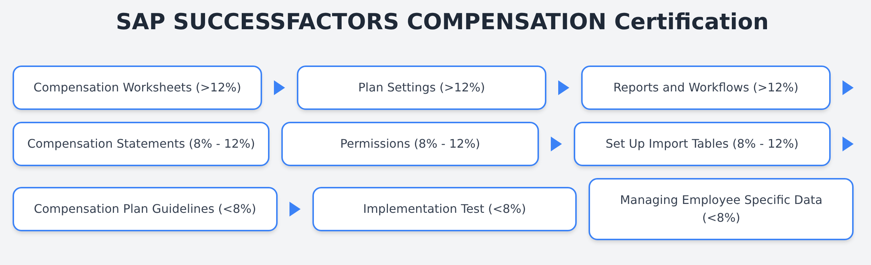The height and width of the screenshot is (265, 871).
Task: Click the arrow right of Permissions box
Action: coord(556,144)
